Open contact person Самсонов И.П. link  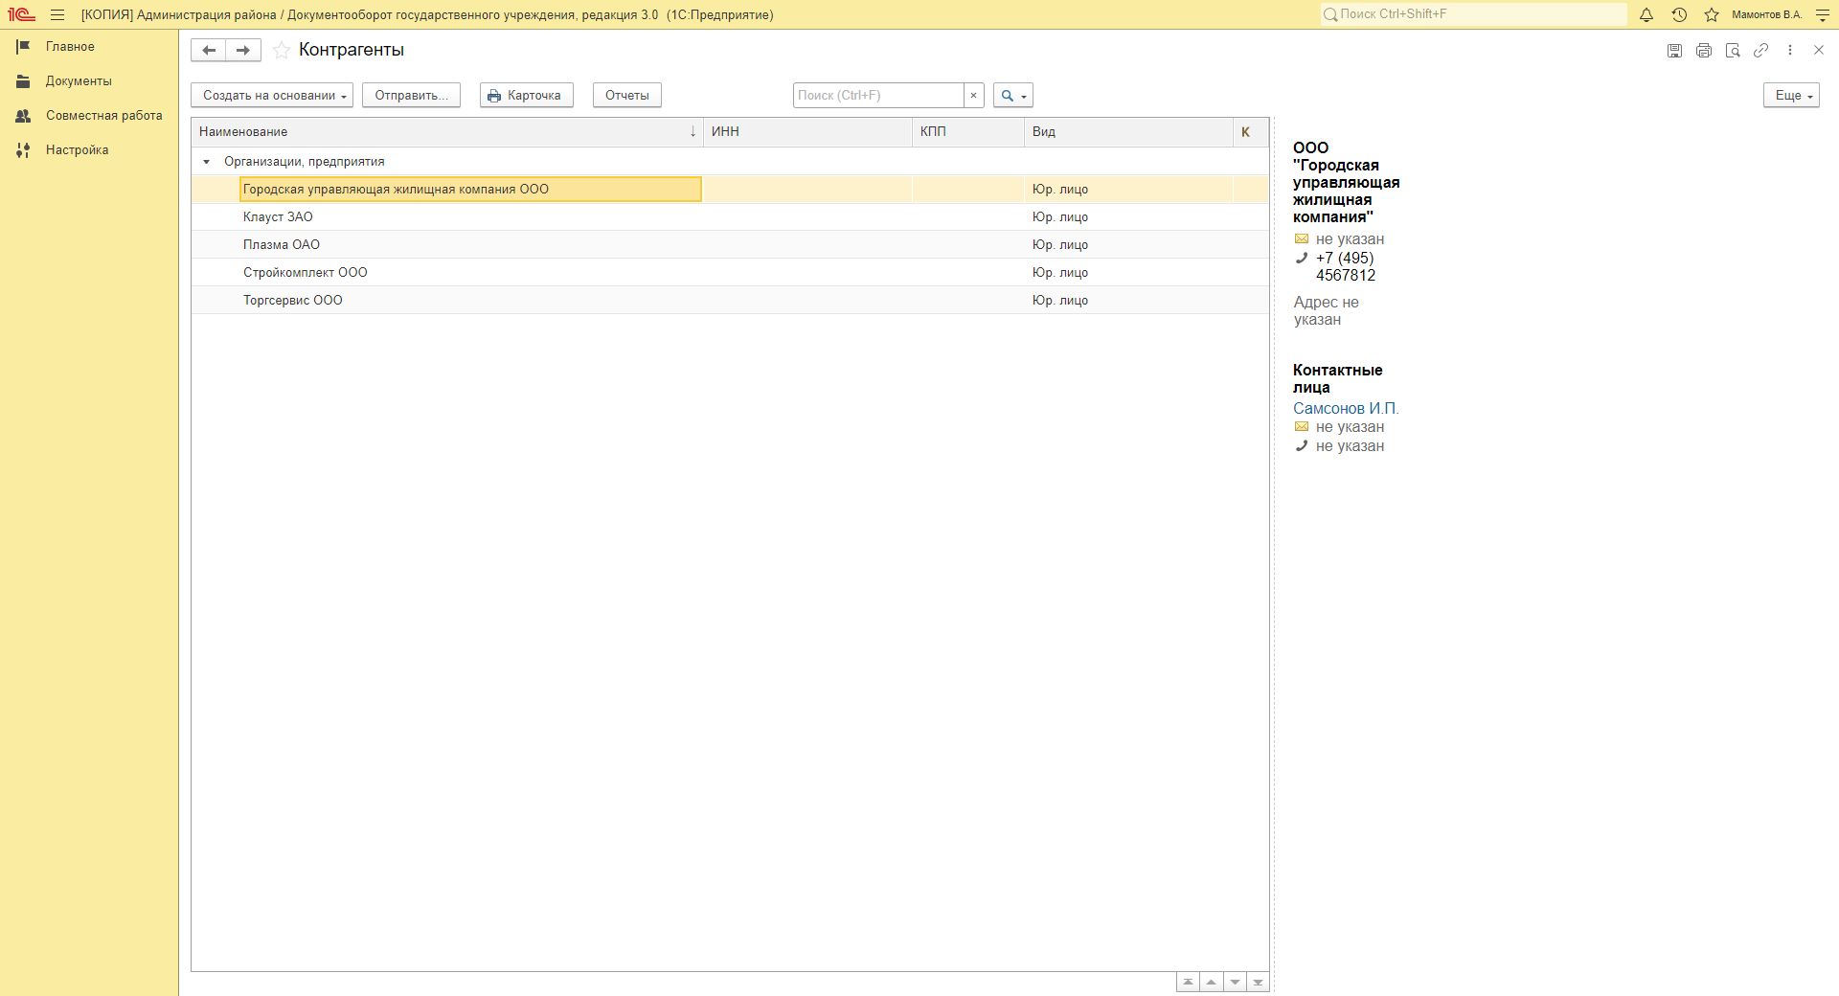coord(1346,408)
